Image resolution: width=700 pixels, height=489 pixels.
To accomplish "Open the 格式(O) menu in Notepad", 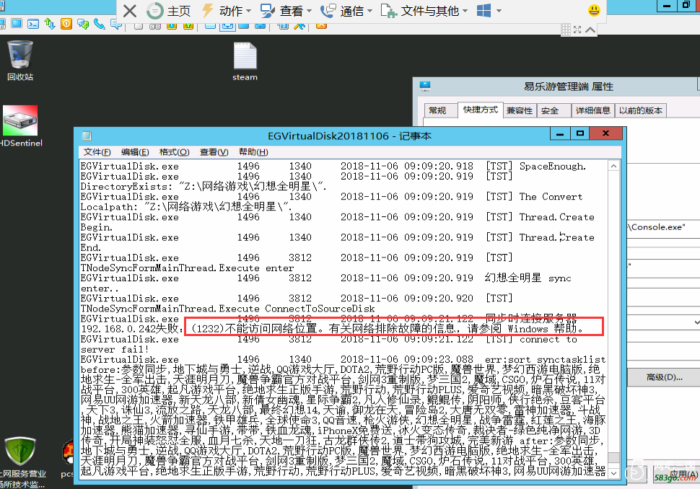I will click(174, 152).
